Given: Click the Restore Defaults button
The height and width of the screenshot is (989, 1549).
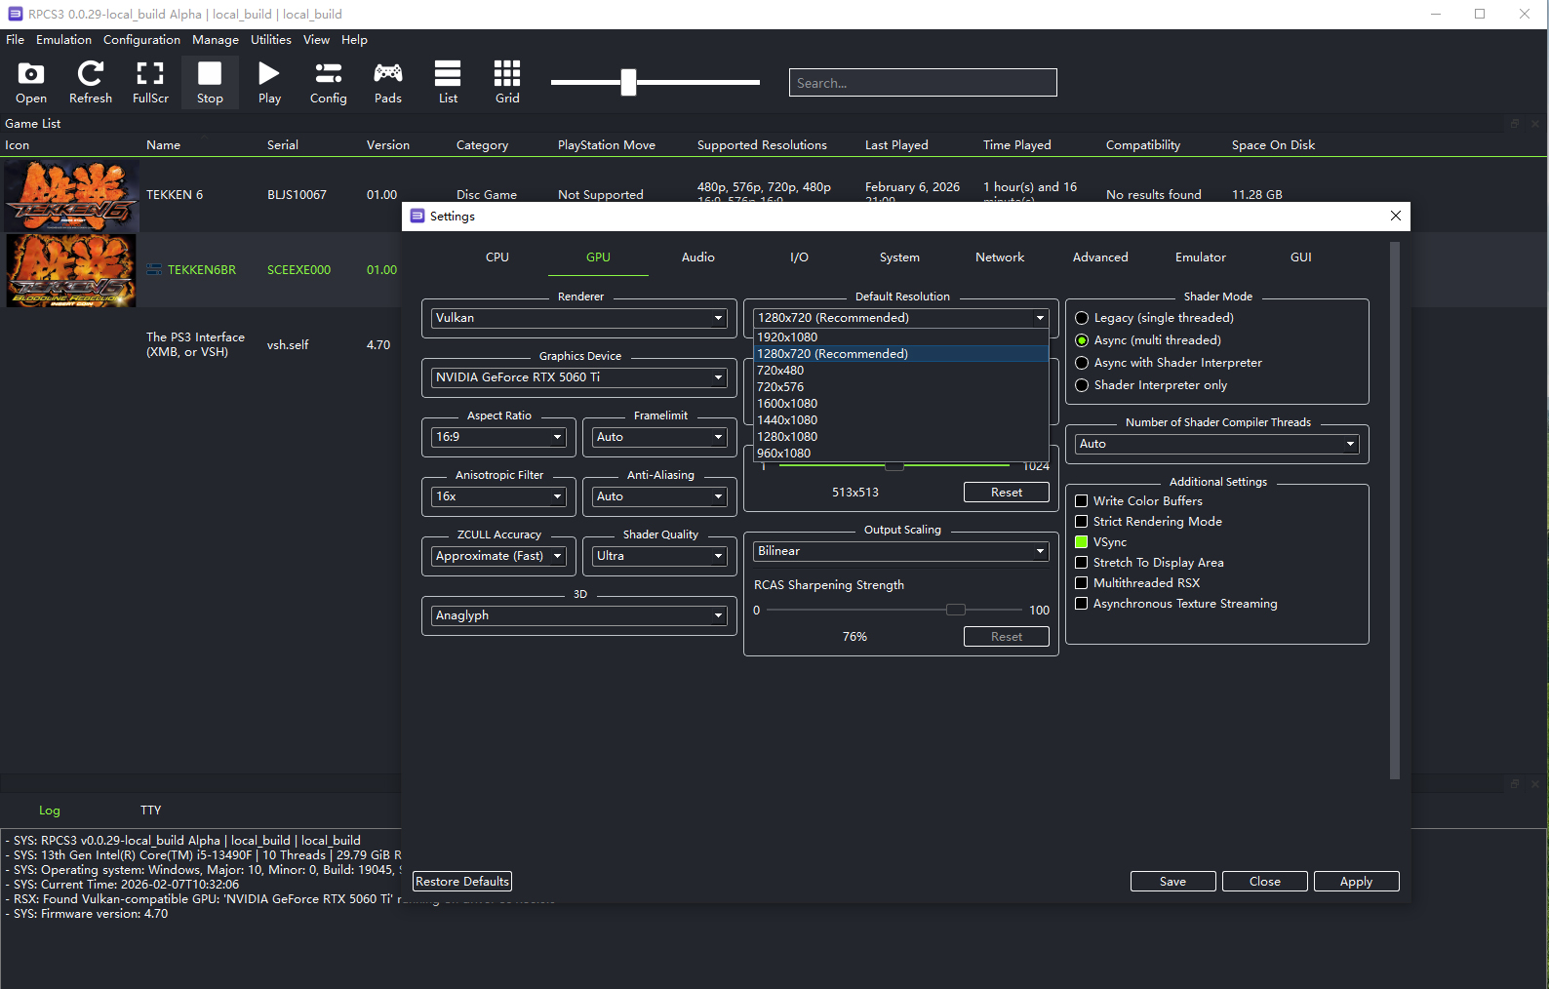Looking at the screenshot, I should pyautogui.click(x=462, y=882).
